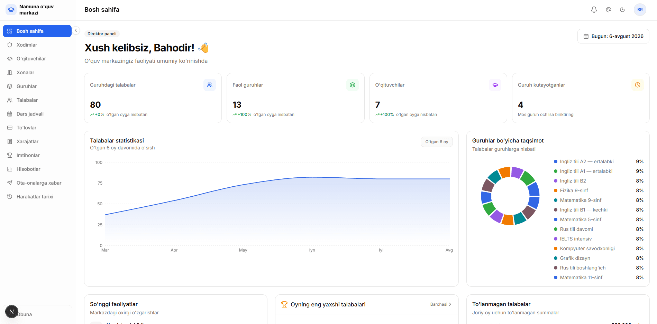The image size is (657, 324).
Task: Click the round N badge at bottom left
Action: coord(12,312)
